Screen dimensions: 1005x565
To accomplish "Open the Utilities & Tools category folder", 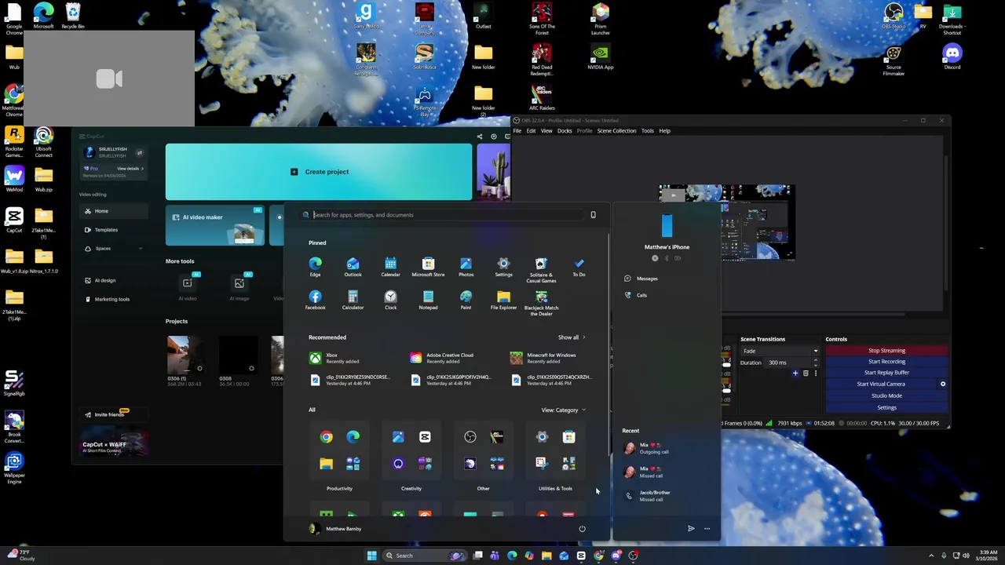I will point(555,451).
